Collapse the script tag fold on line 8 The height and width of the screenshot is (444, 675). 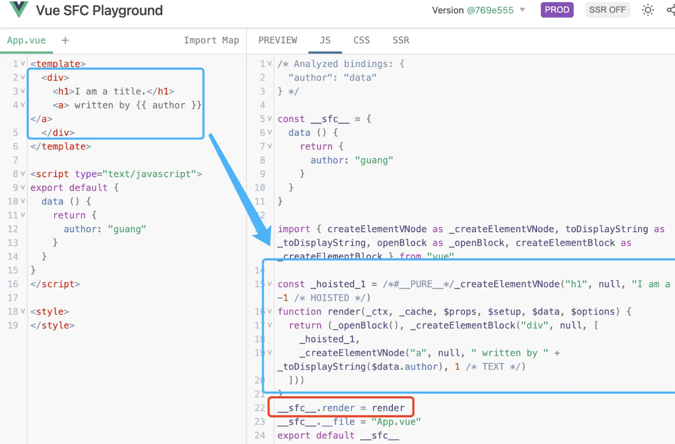pos(22,174)
